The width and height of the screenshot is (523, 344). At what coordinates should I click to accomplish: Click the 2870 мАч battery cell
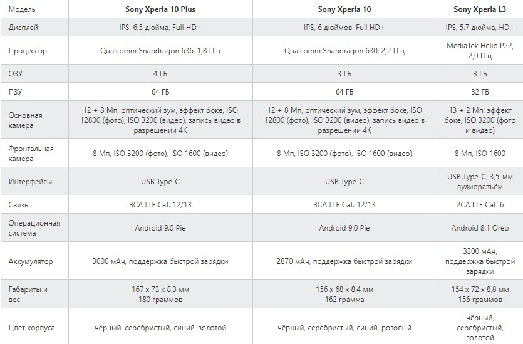(344, 261)
